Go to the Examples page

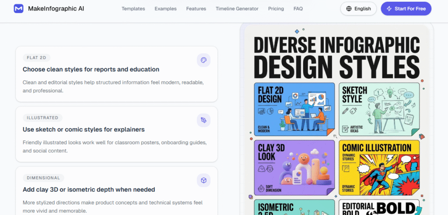tap(165, 9)
